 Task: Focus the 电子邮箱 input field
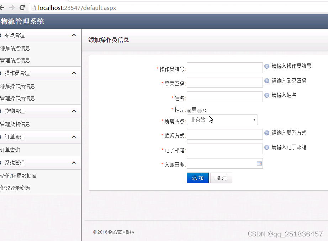(225, 149)
